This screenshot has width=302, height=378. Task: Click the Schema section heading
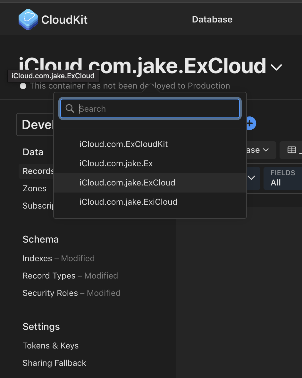click(41, 239)
